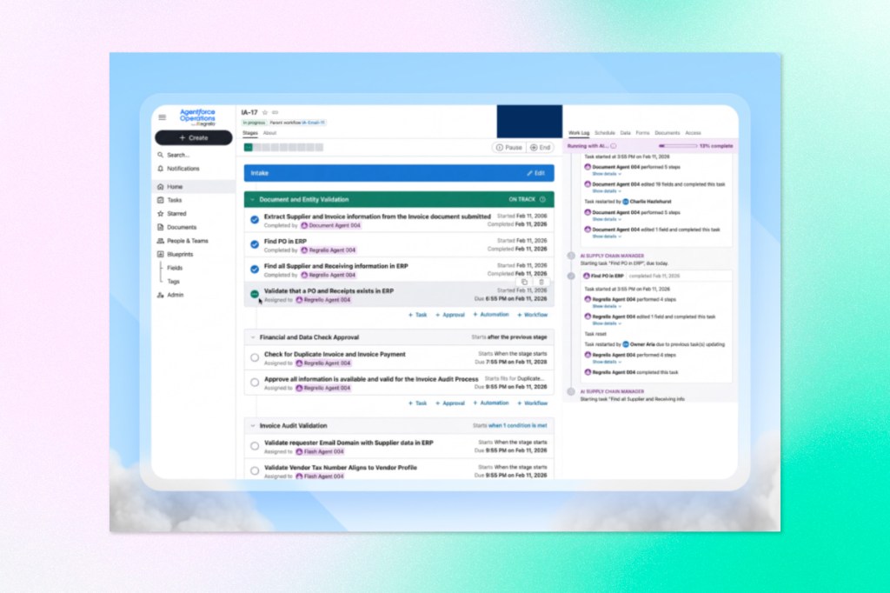890x593 pixels.
Task: Open Fields under Blueprints
Action: [175, 268]
